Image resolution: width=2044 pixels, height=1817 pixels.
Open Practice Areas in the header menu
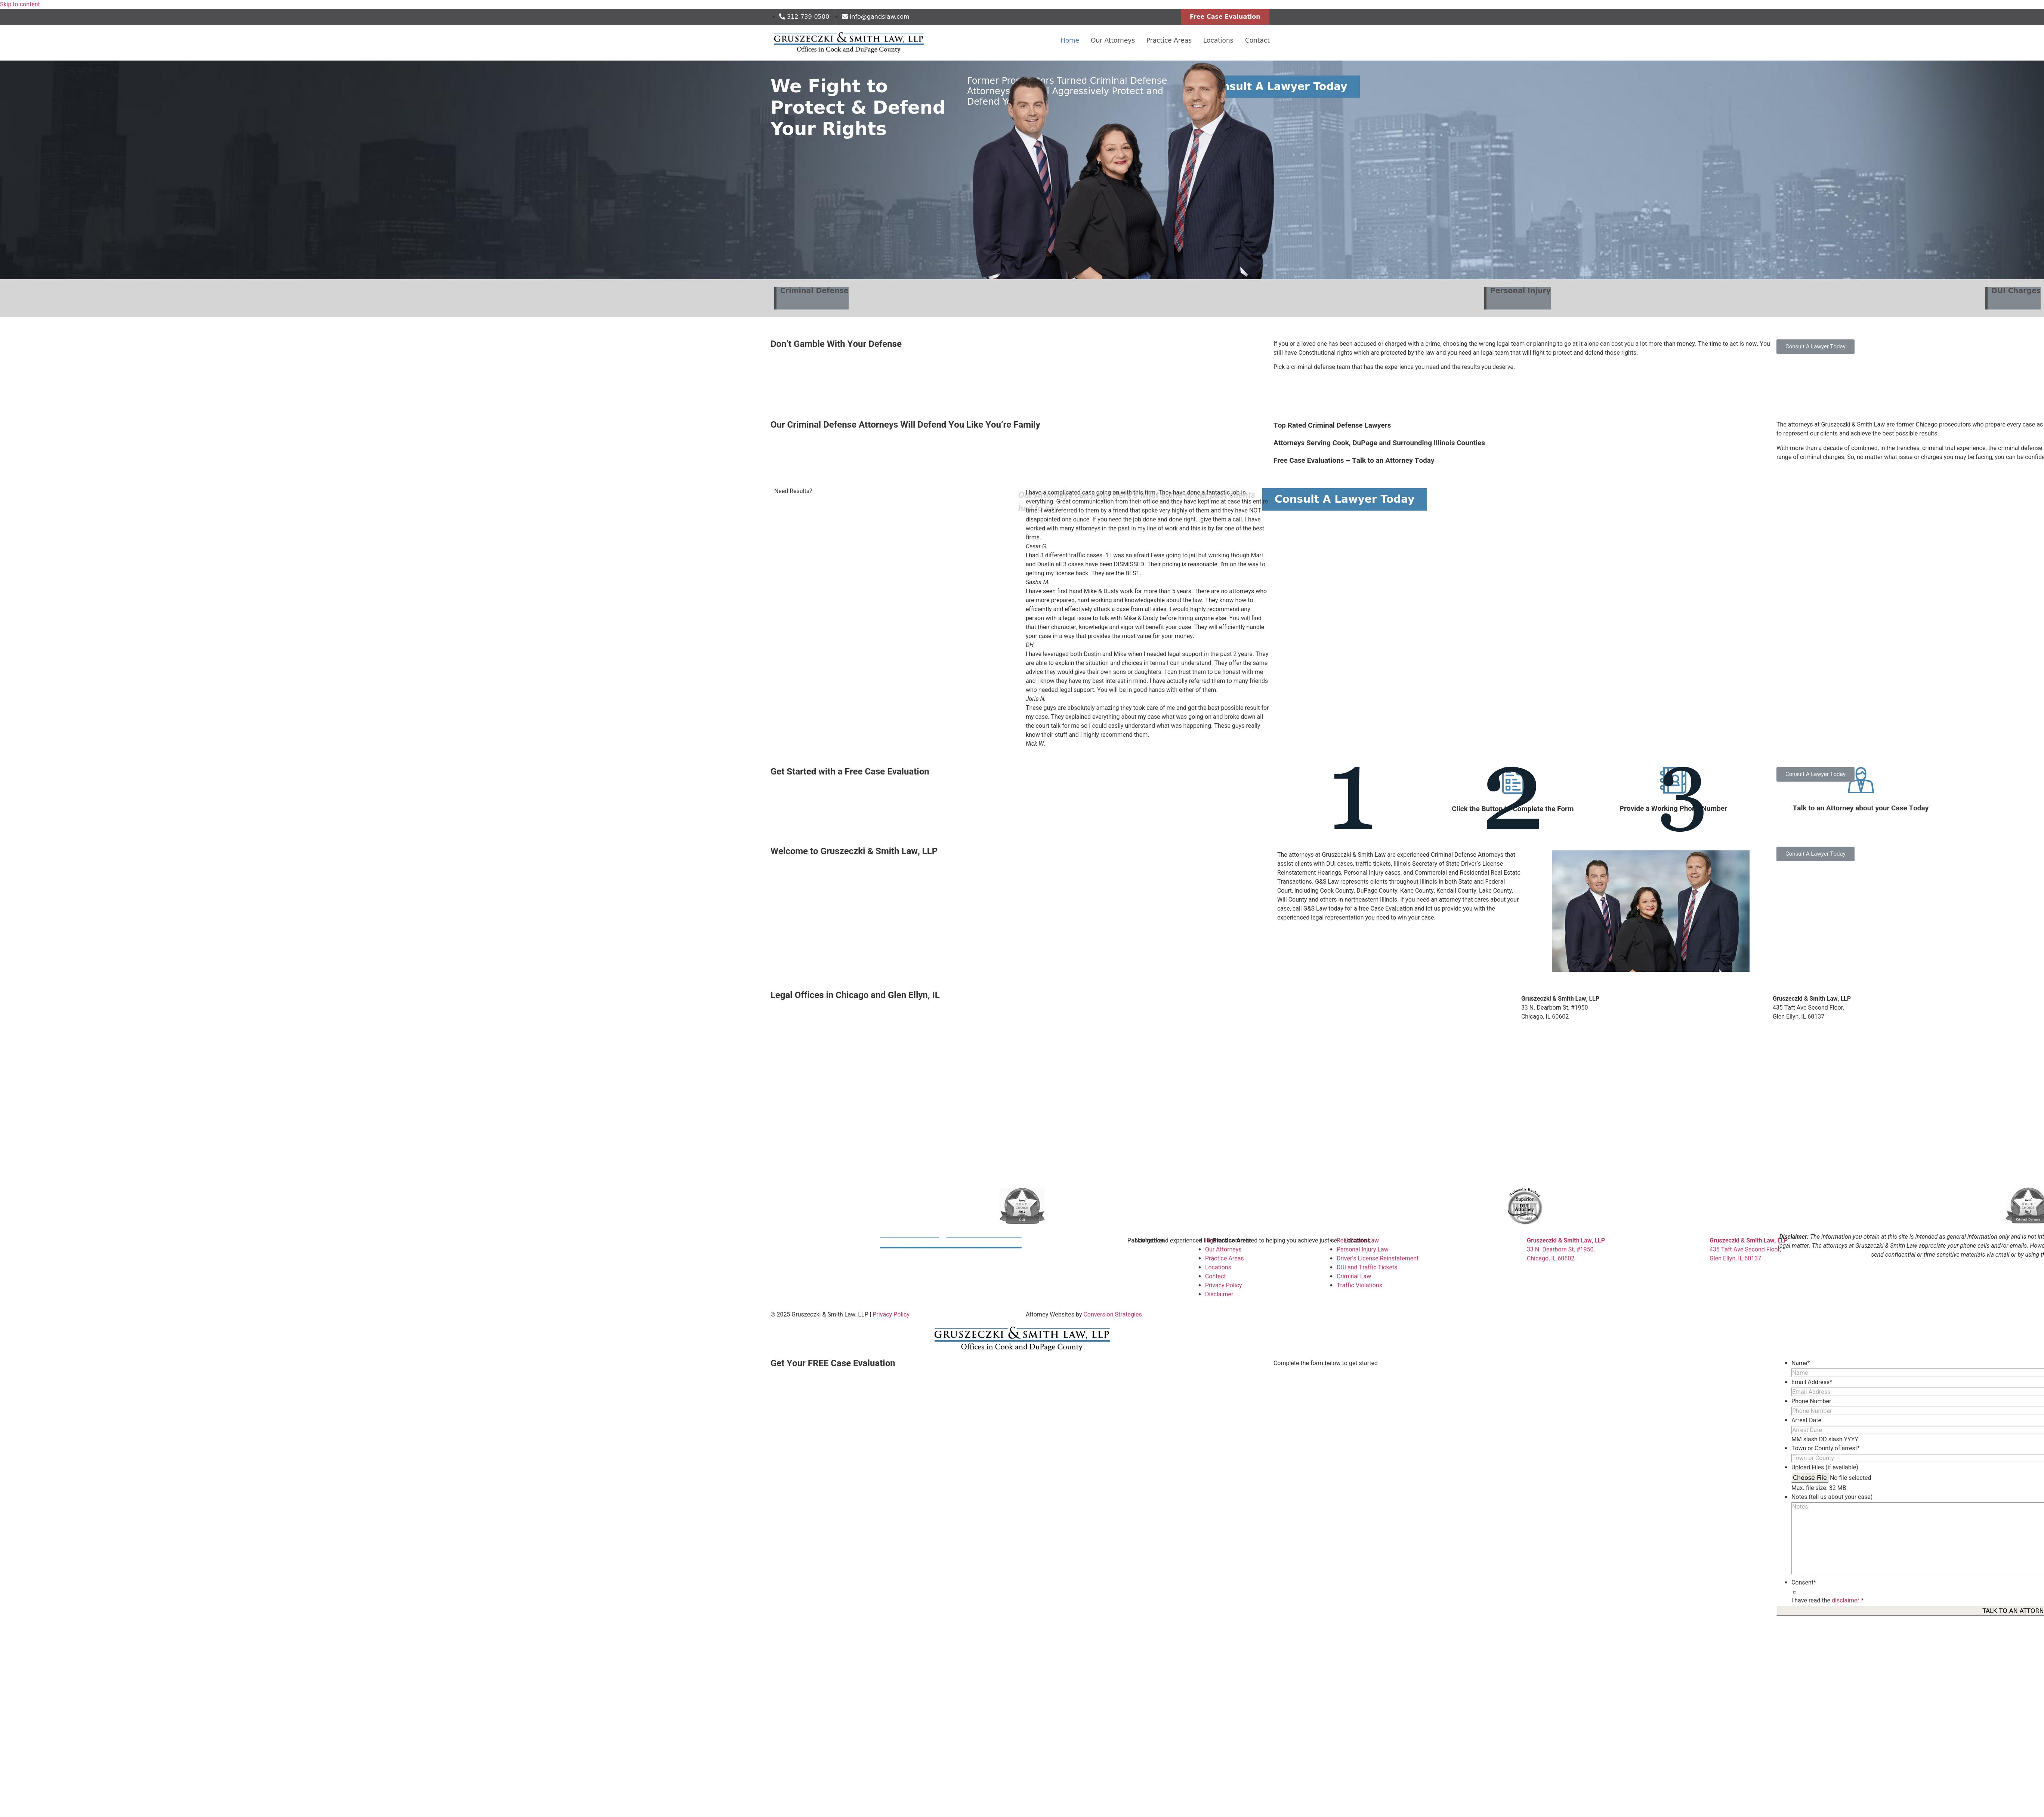click(1168, 41)
